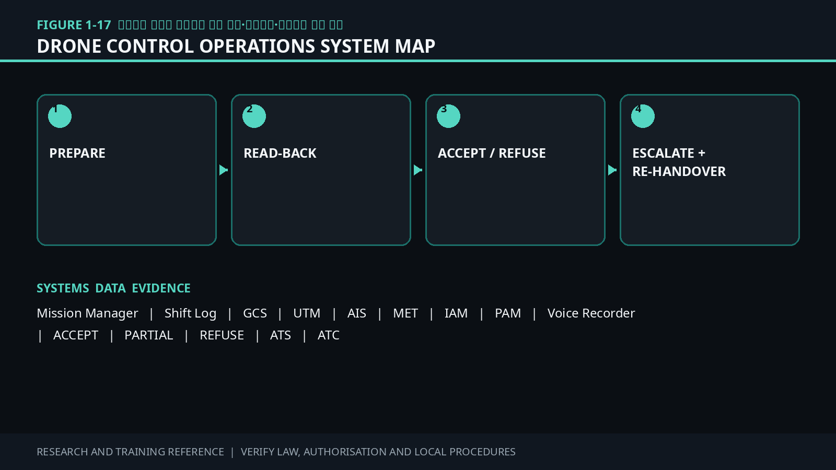Click the Mission Manager label
Screen dimensions: 836x470
(87, 313)
